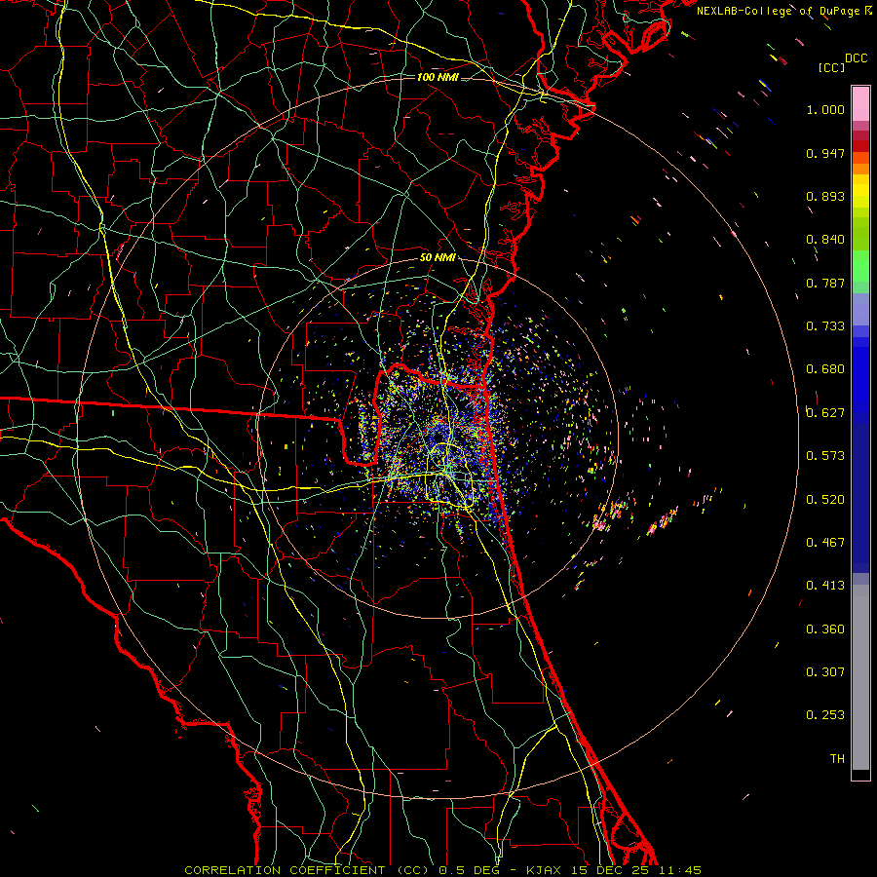Click the 0.733 legend value
The image size is (877, 877).
tap(825, 326)
